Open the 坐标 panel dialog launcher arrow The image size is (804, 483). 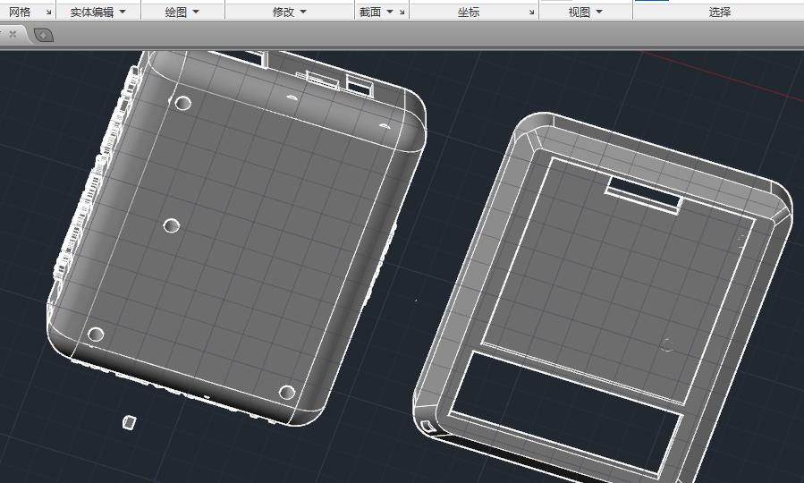tap(532, 12)
